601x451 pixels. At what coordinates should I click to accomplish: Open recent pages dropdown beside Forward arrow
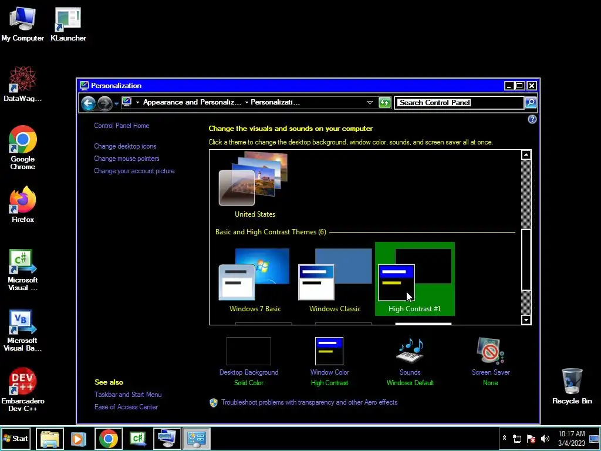coord(117,103)
